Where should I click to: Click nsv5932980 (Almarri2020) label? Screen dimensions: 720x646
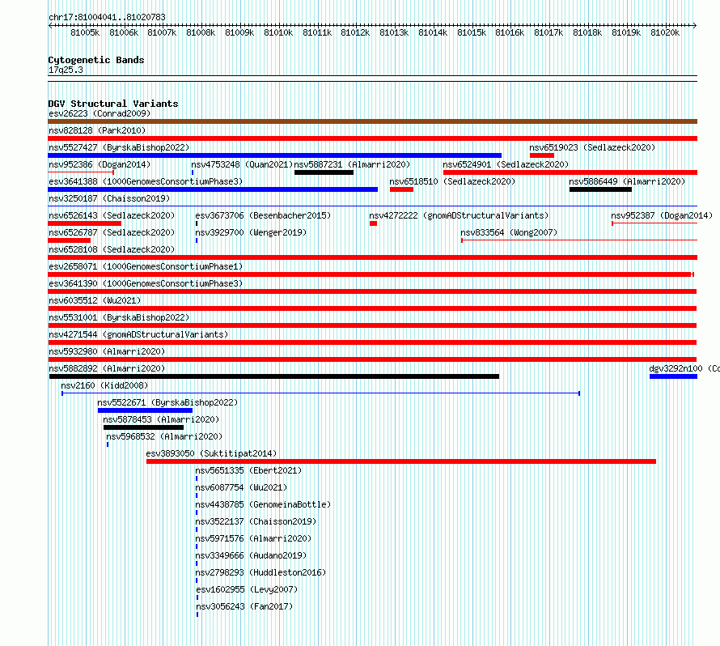coord(107,351)
